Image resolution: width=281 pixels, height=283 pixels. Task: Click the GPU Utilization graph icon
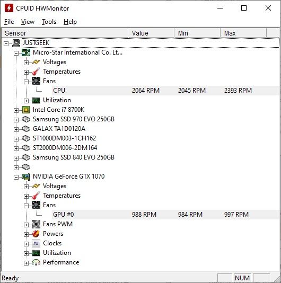[x=36, y=253]
